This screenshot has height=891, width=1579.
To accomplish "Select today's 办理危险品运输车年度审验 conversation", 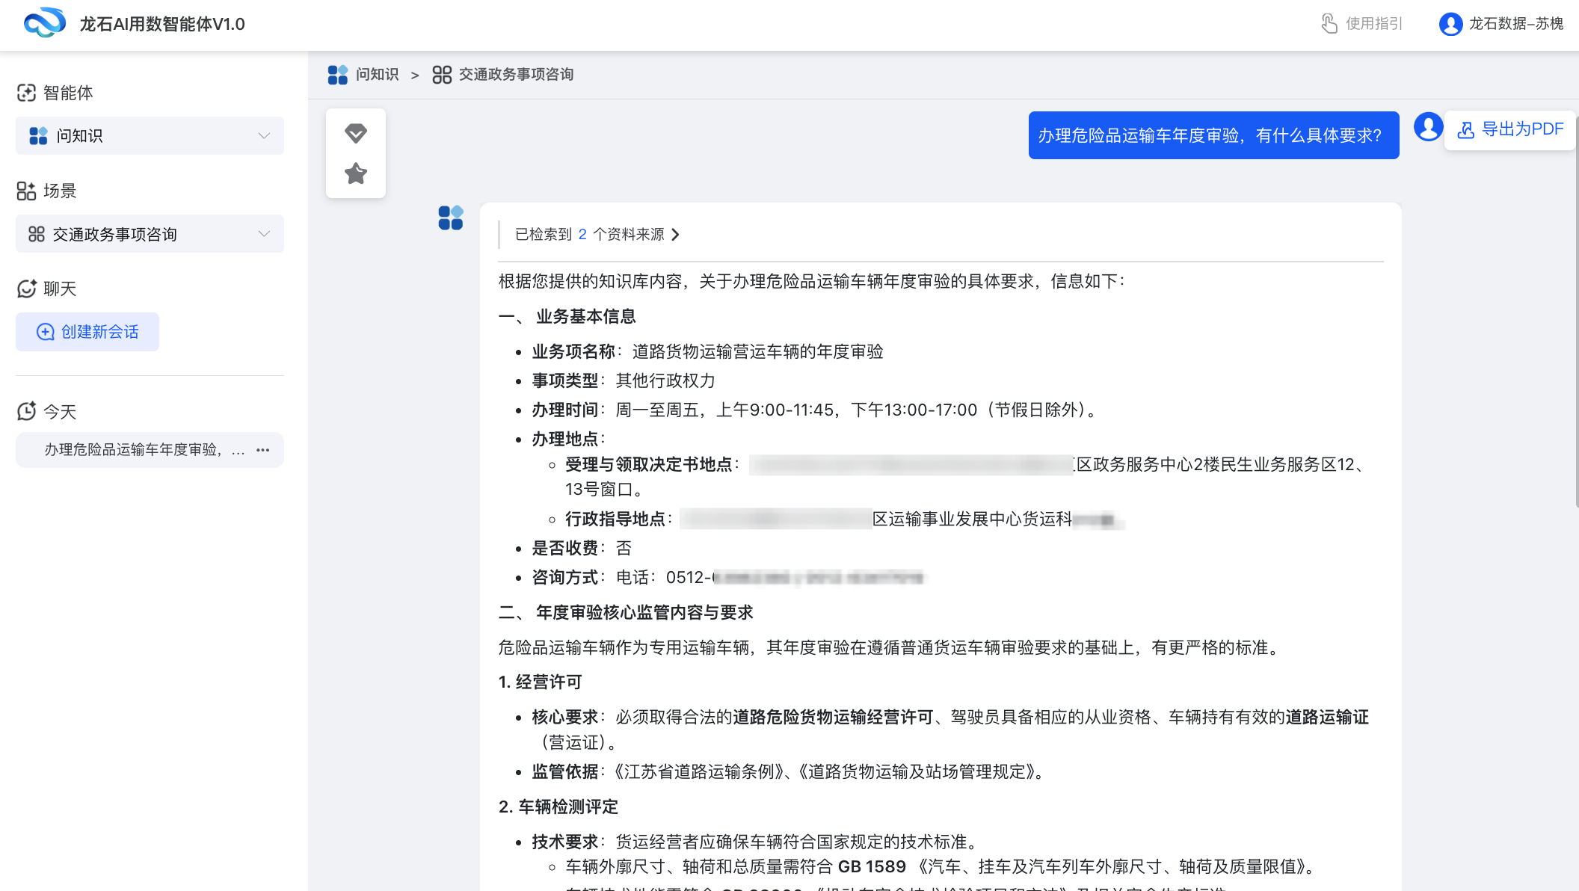I will click(x=142, y=450).
